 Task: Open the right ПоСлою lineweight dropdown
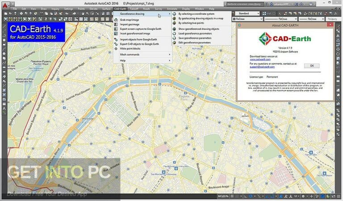(311, 19)
